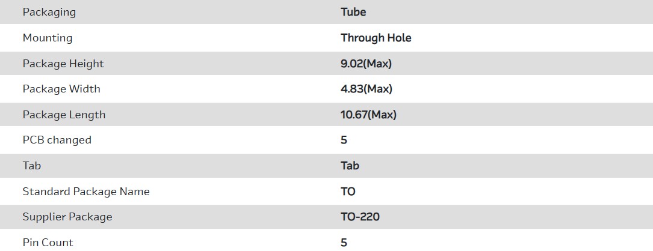
Task: Click the Pin Count label
Action: pos(48,243)
